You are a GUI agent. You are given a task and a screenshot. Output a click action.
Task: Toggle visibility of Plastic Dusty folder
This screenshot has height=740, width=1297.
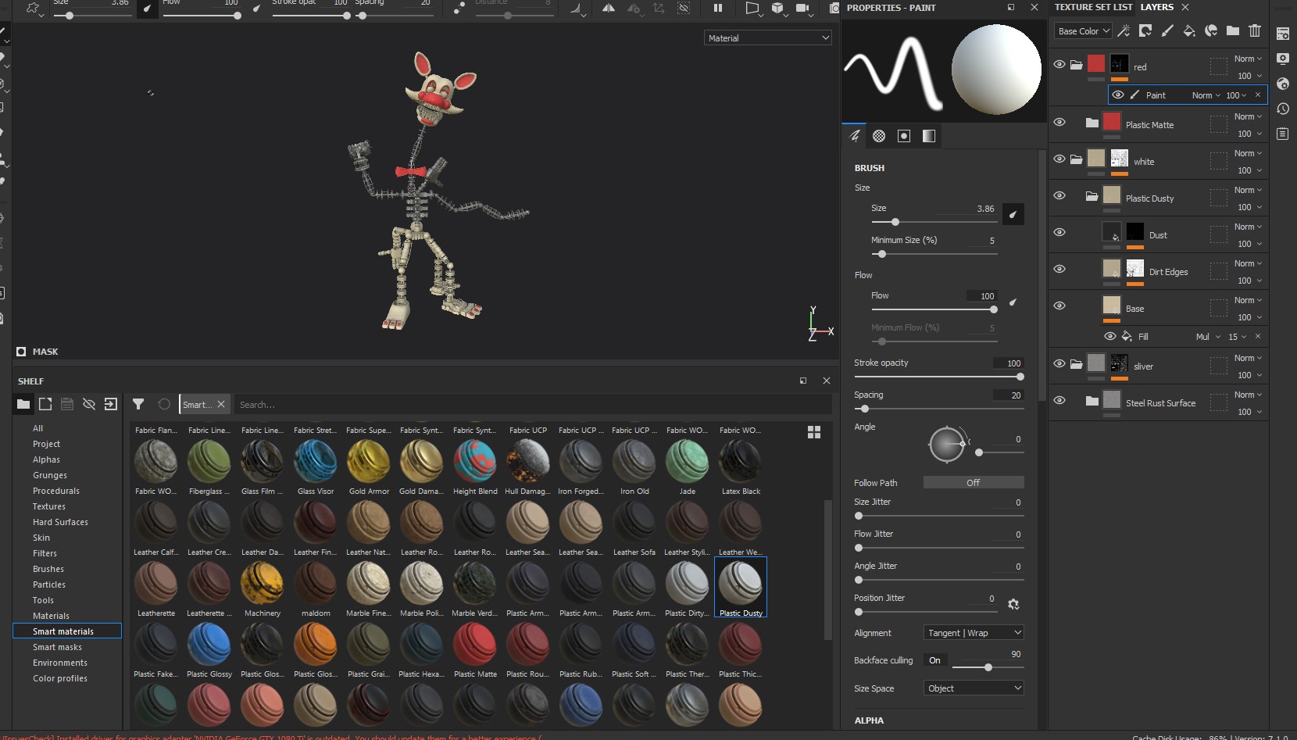pos(1059,196)
